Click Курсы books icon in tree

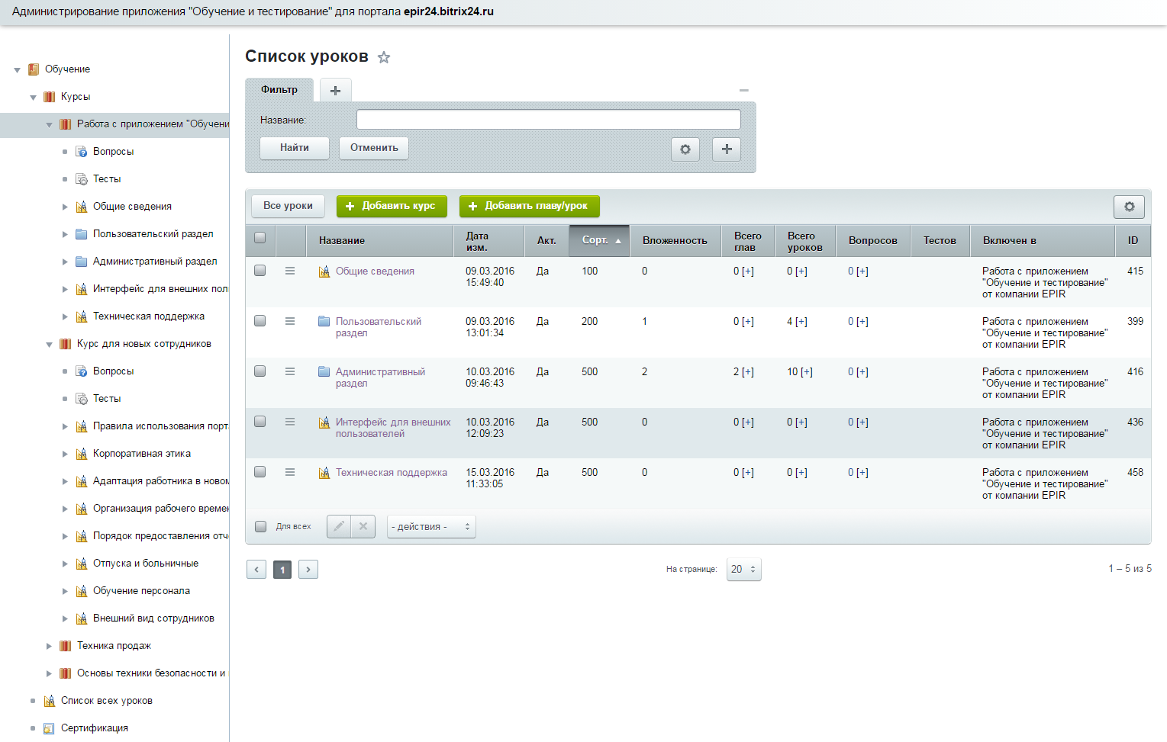point(50,97)
